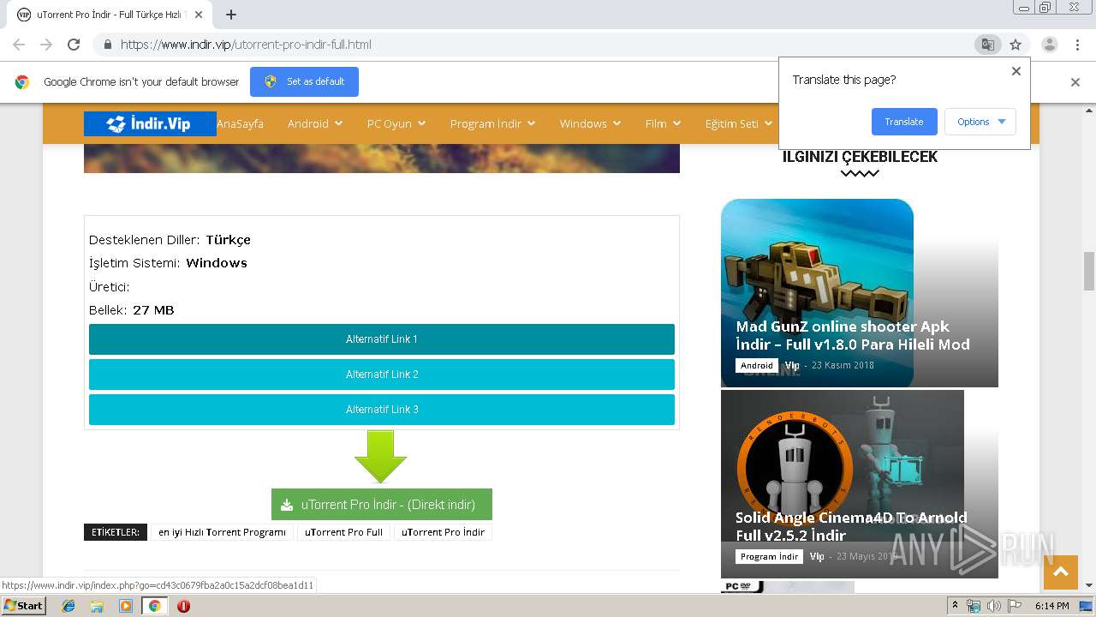Image resolution: width=1096 pixels, height=617 pixels.
Task: Open the translate Options dropdown
Action: [x=980, y=122]
